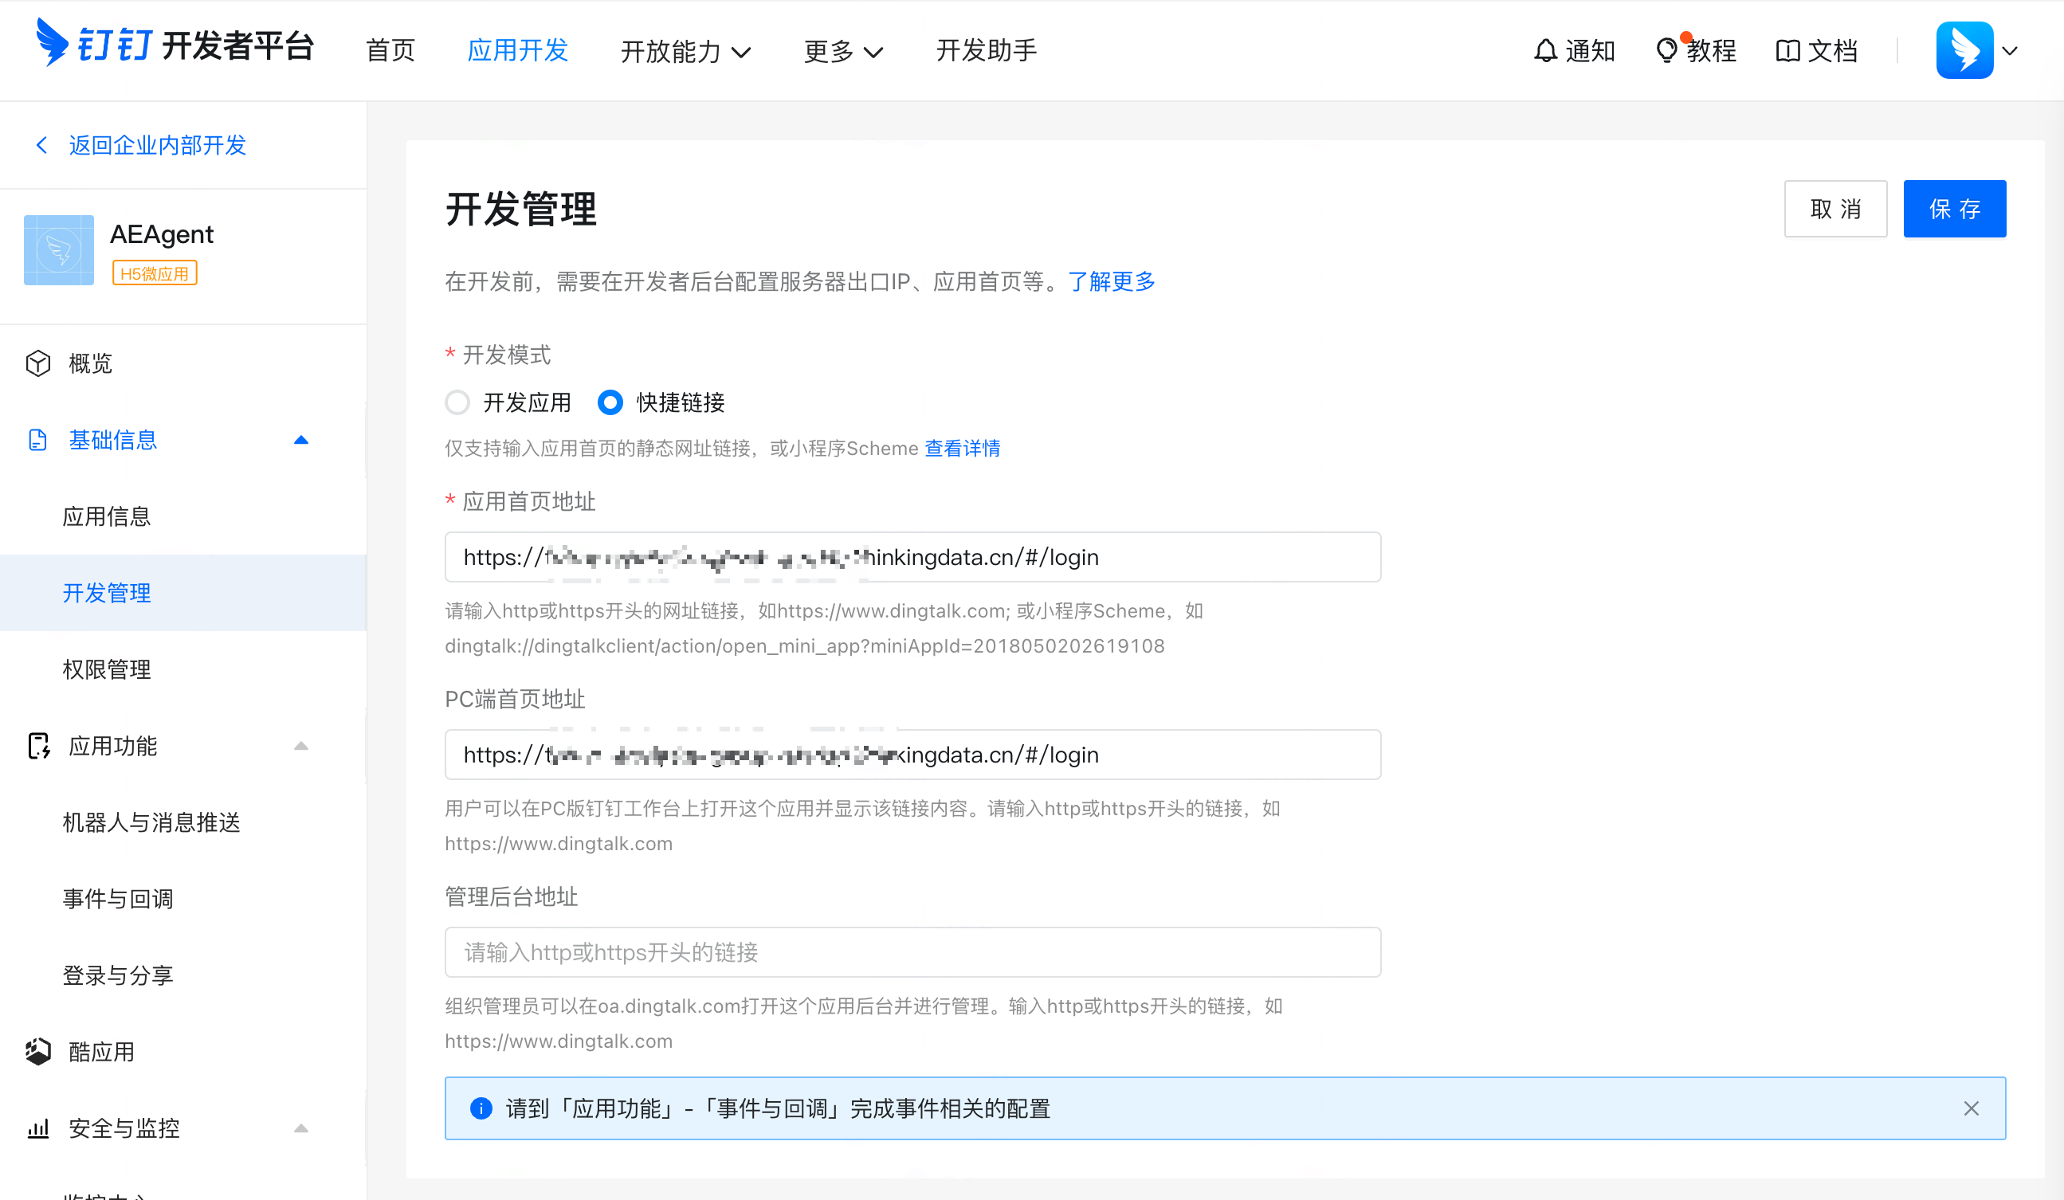Click the 应用首页地址 input field
Image resolution: width=2064 pixels, height=1200 pixels.
coord(912,557)
